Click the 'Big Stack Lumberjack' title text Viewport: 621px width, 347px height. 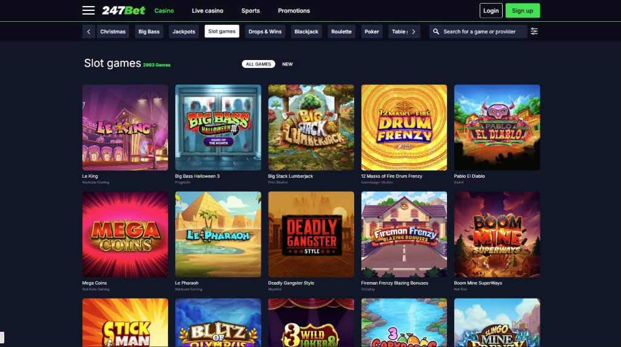(x=290, y=177)
